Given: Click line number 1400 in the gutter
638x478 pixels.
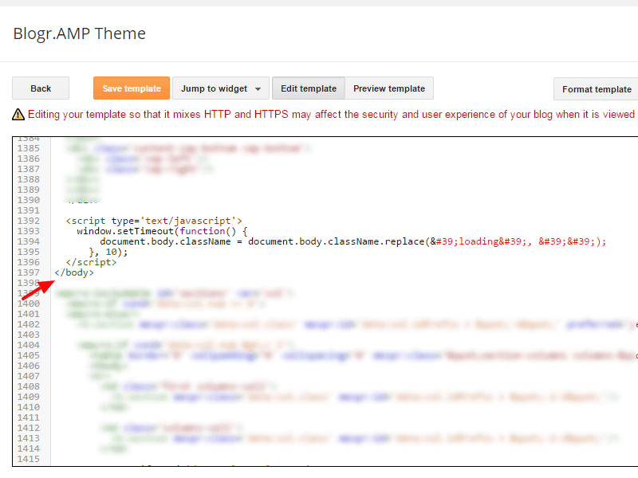Looking at the screenshot, I should [29, 304].
